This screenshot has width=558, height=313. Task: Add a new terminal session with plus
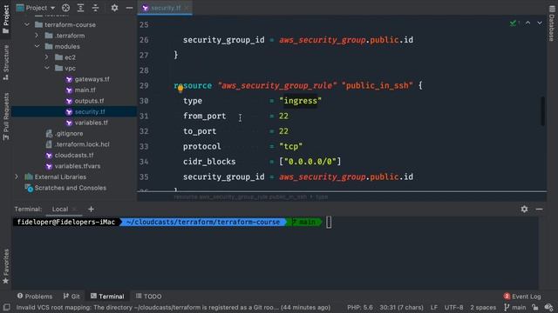(91, 209)
